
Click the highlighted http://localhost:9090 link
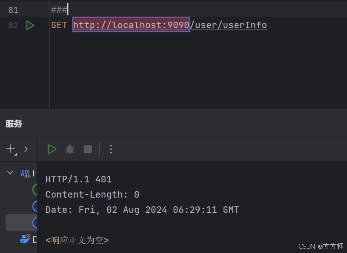(x=131, y=25)
